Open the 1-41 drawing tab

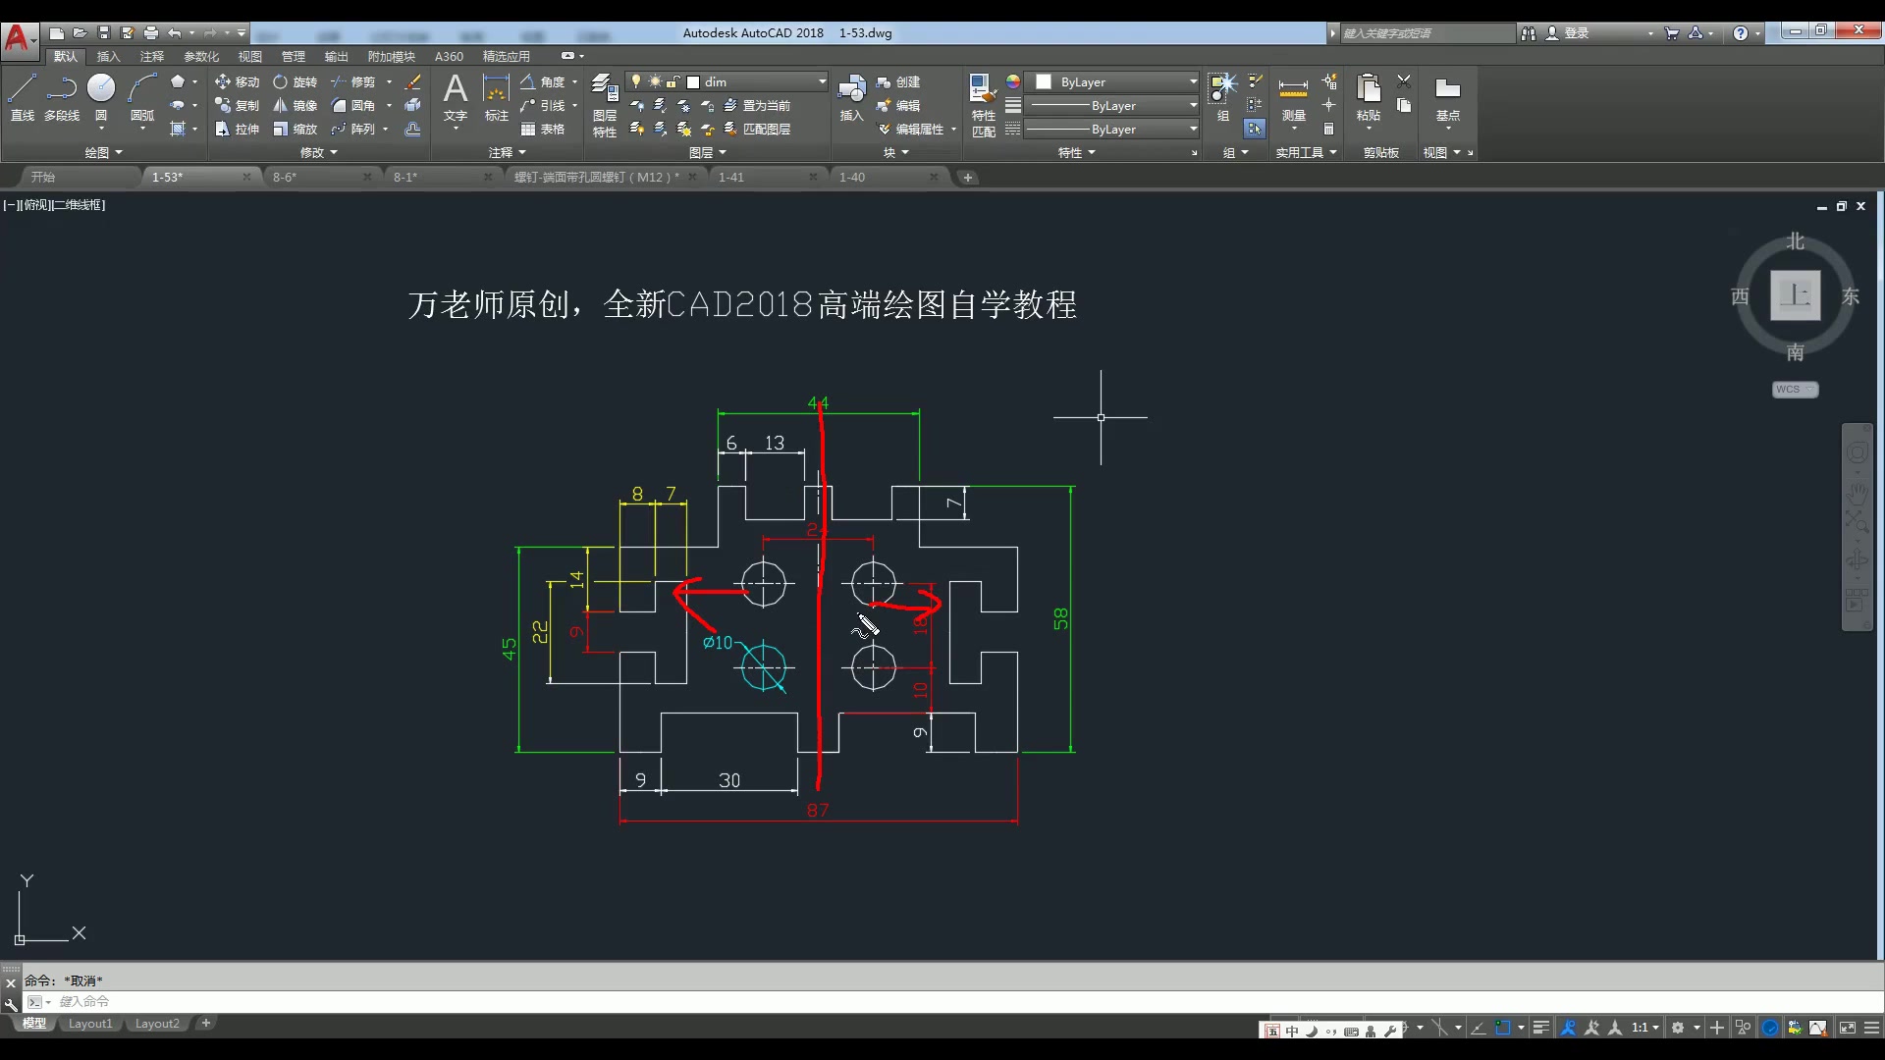click(x=733, y=177)
